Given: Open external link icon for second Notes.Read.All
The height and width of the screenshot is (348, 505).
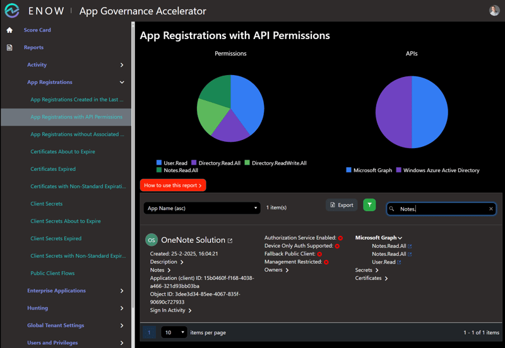Looking at the screenshot, I should pyautogui.click(x=410, y=254).
